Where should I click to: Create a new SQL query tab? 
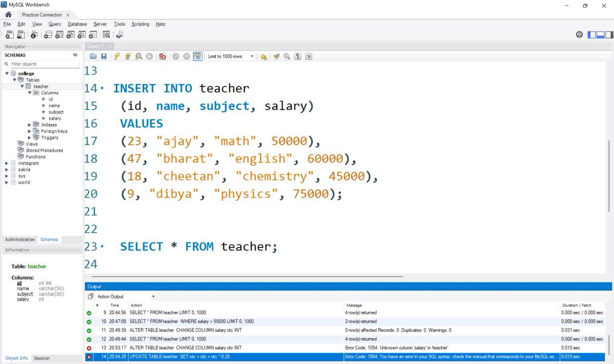click(10, 34)
